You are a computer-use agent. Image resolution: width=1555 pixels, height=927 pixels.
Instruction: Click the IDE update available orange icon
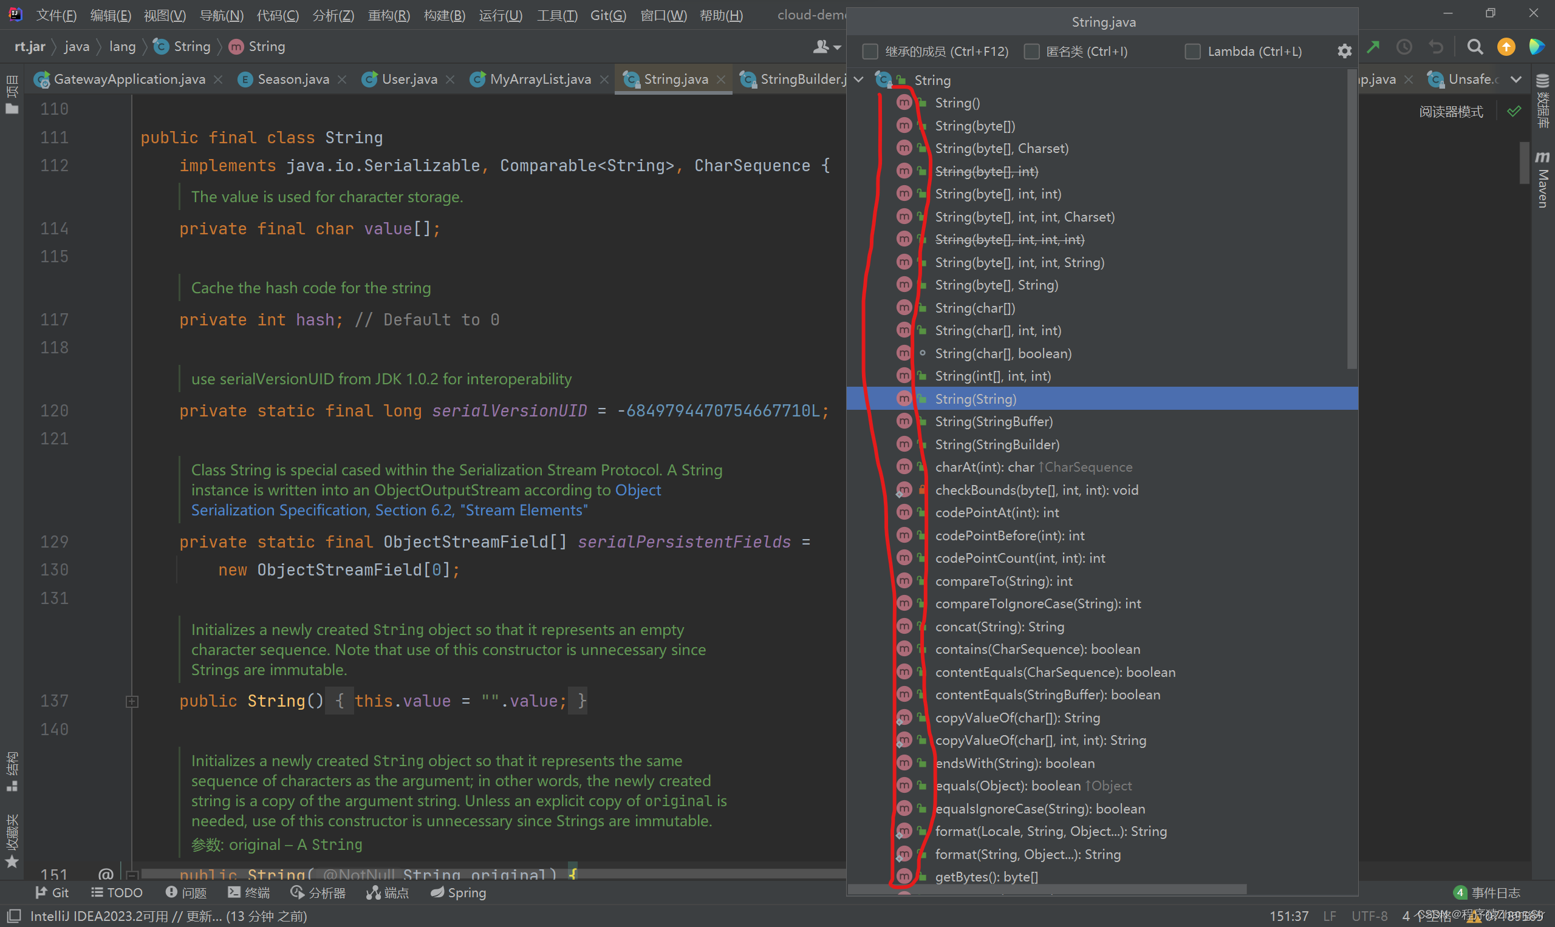(1506, 47)
